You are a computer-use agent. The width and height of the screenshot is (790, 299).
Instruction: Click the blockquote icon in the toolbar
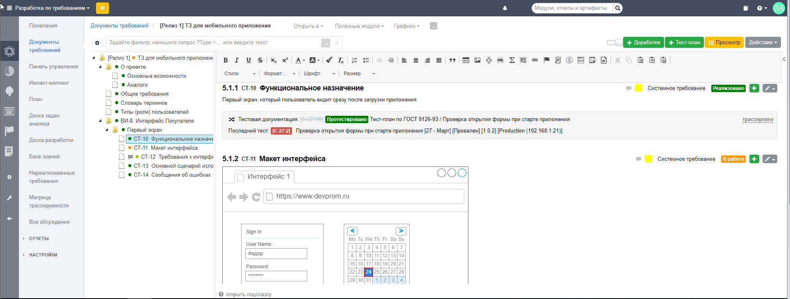click(x=452, y=61)
